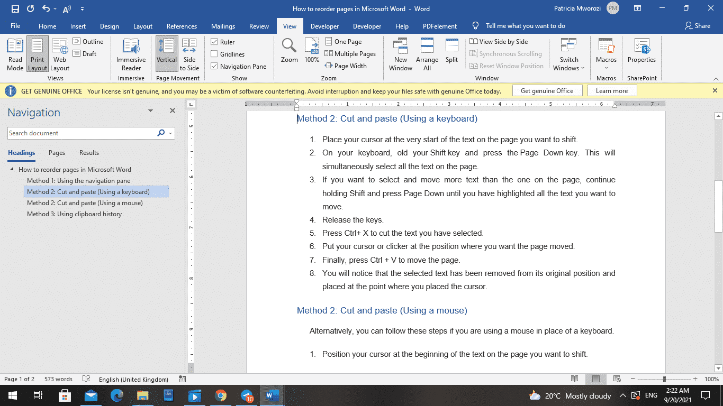The width and height of the screenshot is (723, 406).
Task: Select Web Layout icon in status bar
Action: 617,379
